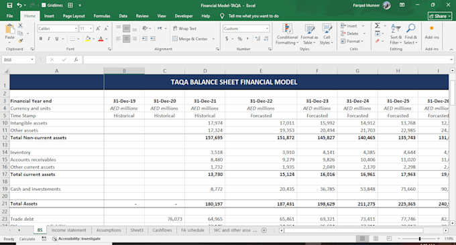The image size is (456, 245).
Task: Click the add new sheet plus icon
Action: point(264,230)
